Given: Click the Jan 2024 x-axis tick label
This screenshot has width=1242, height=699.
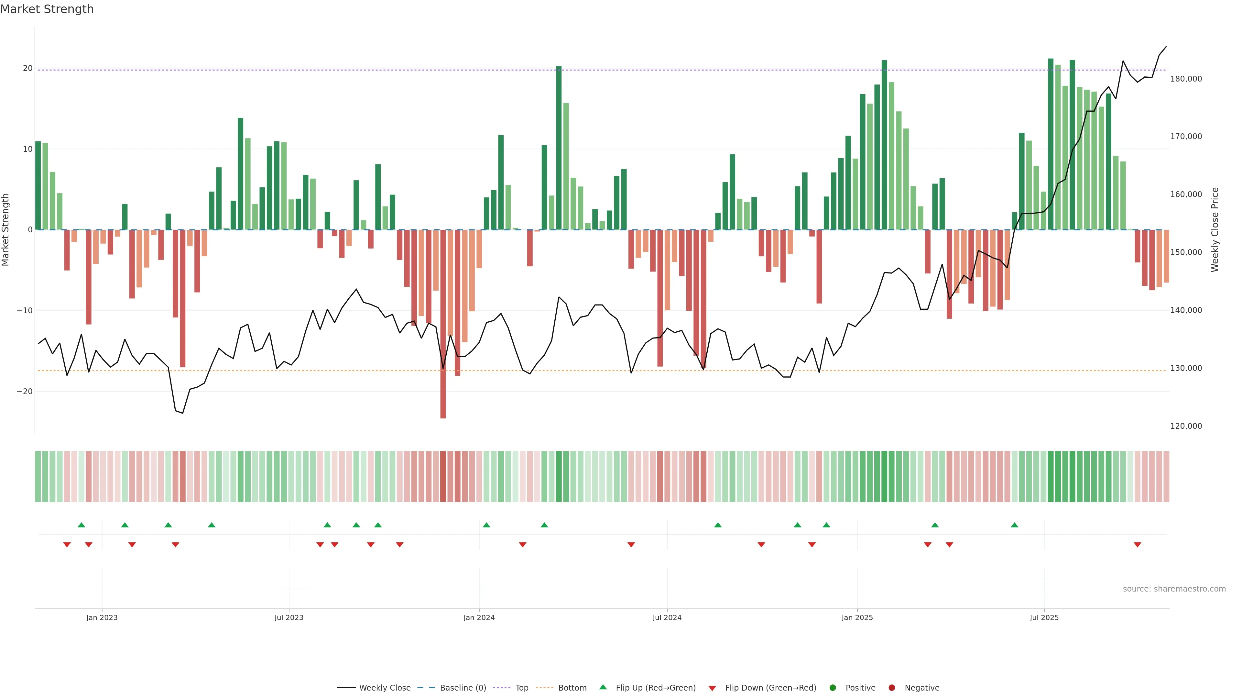Looking at the screenshot, I should (x=479, y=617).
